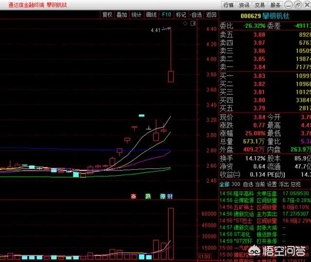Open F10 company information
This screenshot has height=262, width=311.
[166, 15]
